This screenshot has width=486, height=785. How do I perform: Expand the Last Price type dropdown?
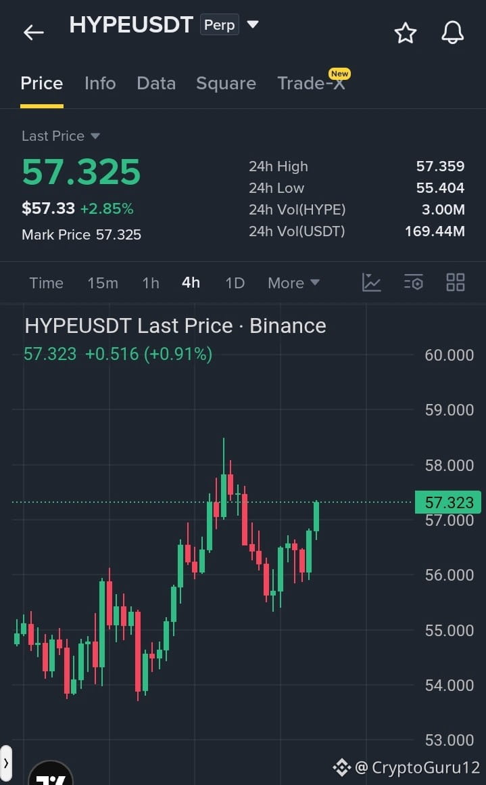point(95,136)
